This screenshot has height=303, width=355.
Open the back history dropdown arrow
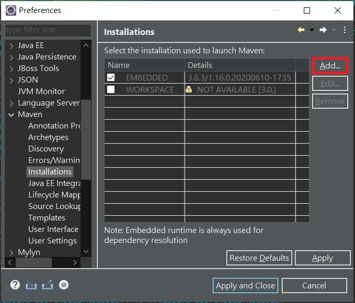coord(312,30)
